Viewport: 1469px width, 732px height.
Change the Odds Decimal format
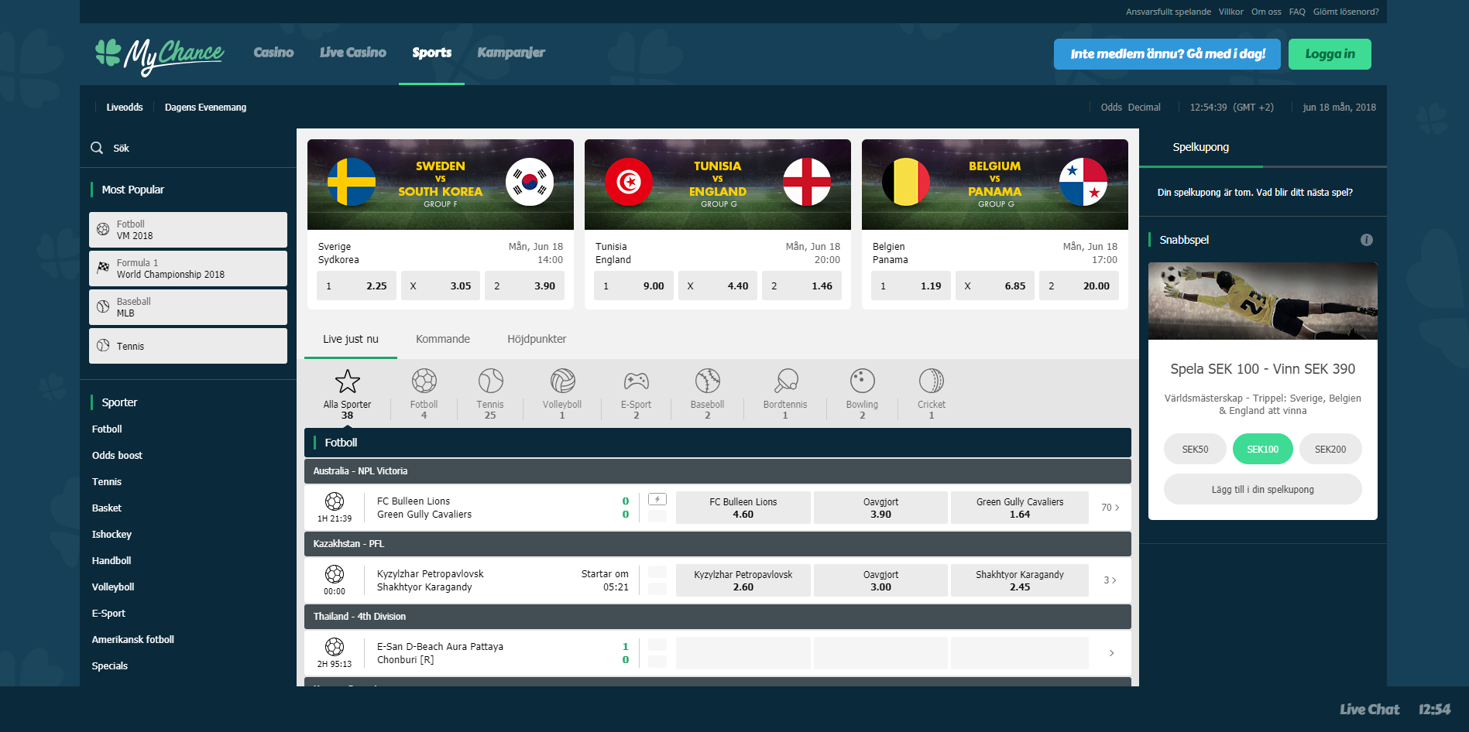(x=1131, y=108)
